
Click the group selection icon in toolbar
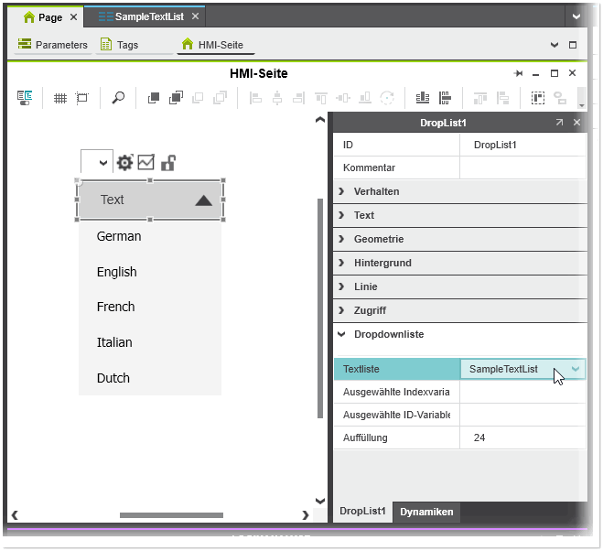click(538, 98)
